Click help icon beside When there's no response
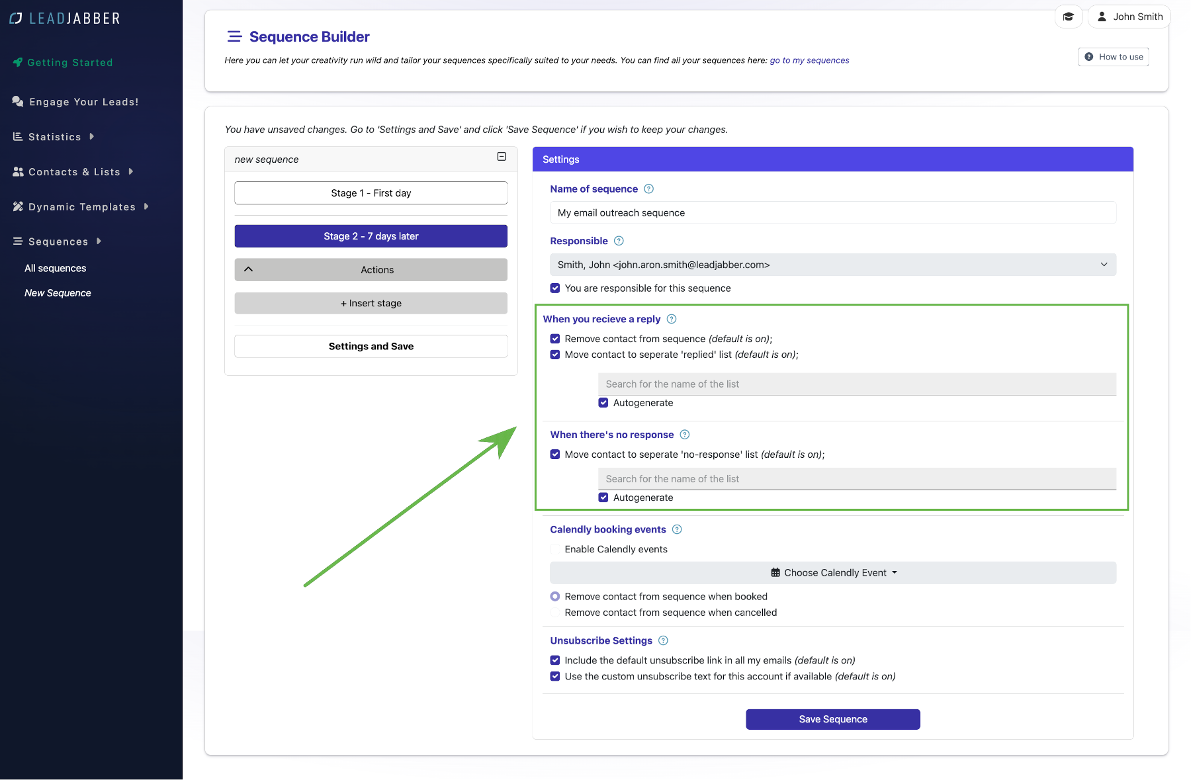The height and width of the screenshot is (780, 1191). coord(685,435)
